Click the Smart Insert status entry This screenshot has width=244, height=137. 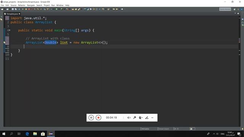point(164,129)
